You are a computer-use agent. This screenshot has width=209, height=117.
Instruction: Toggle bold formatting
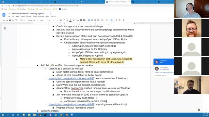pyautogui.click(x=61, y=20)
